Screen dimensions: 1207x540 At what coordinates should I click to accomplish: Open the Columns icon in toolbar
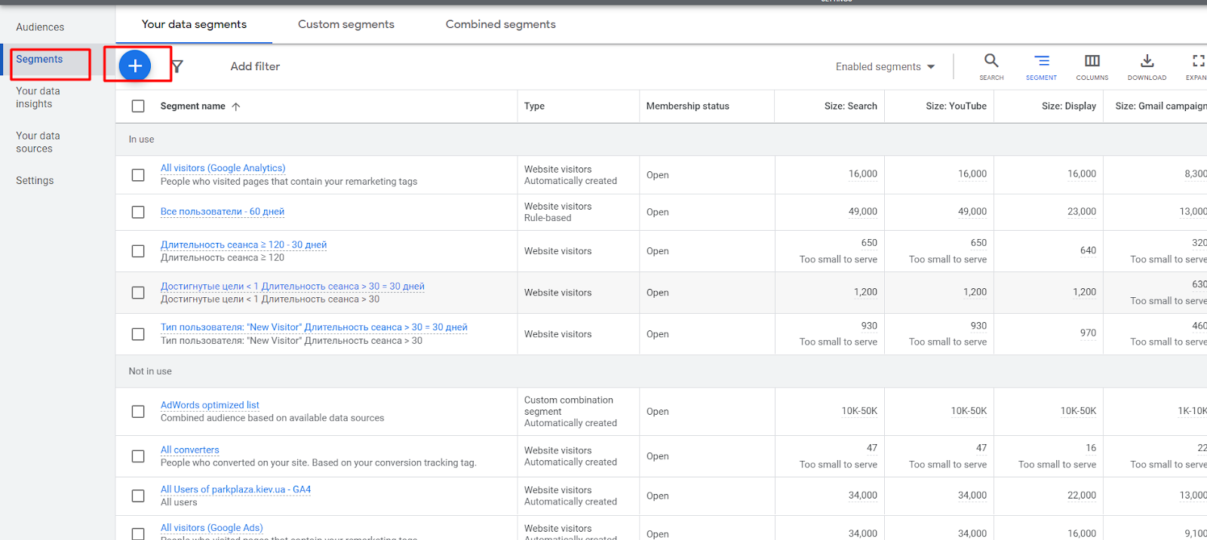point(1092,61)
